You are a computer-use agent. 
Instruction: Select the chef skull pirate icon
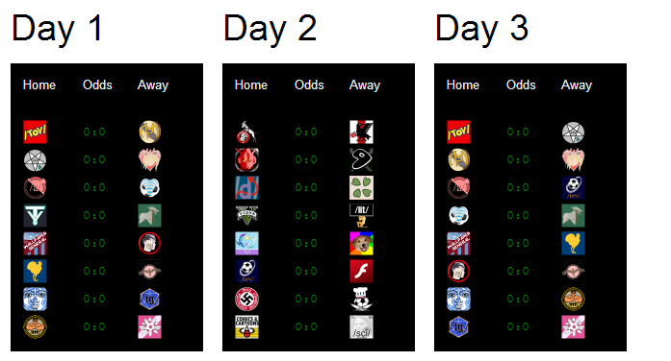tap(361, 299)
